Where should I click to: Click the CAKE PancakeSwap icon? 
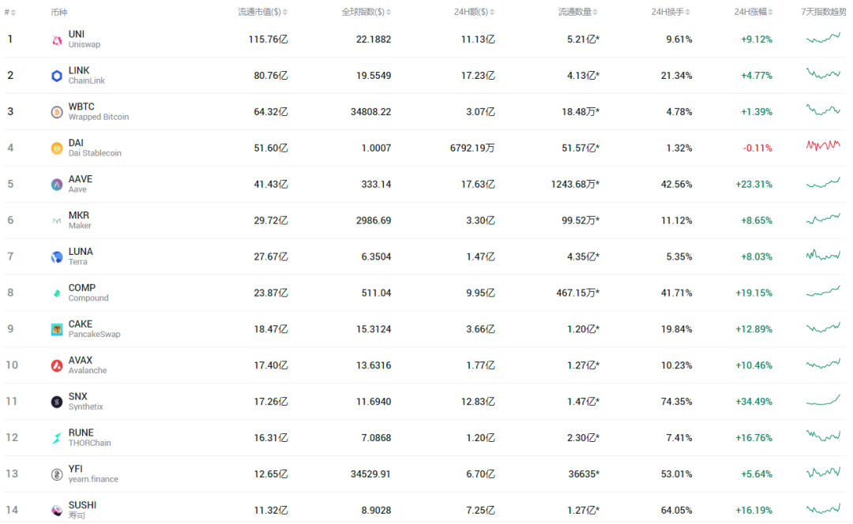57,329
